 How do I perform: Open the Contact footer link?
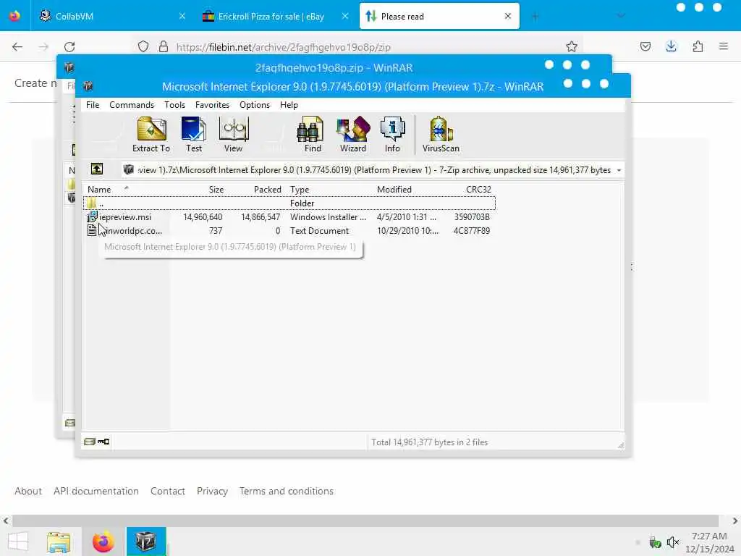[x=168, y=491]
